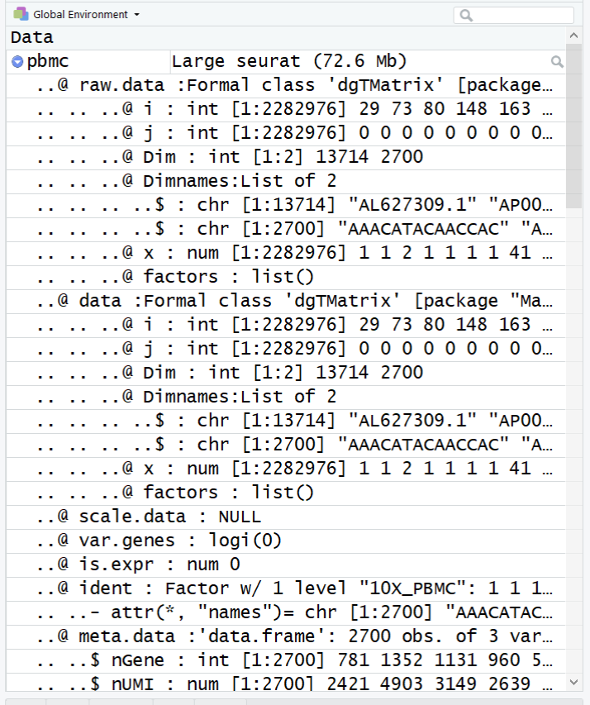
Task: Select the scale.data NULL row
Action: pyautogui.click(x=286, y=517)
